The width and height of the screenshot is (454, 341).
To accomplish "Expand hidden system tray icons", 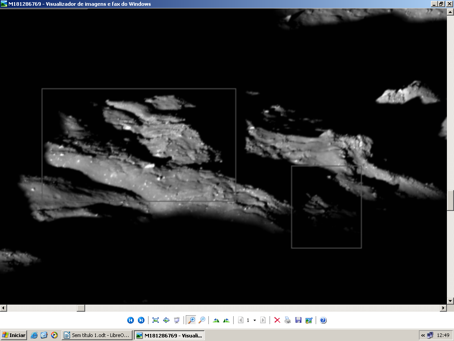I will tap(423, 335).
